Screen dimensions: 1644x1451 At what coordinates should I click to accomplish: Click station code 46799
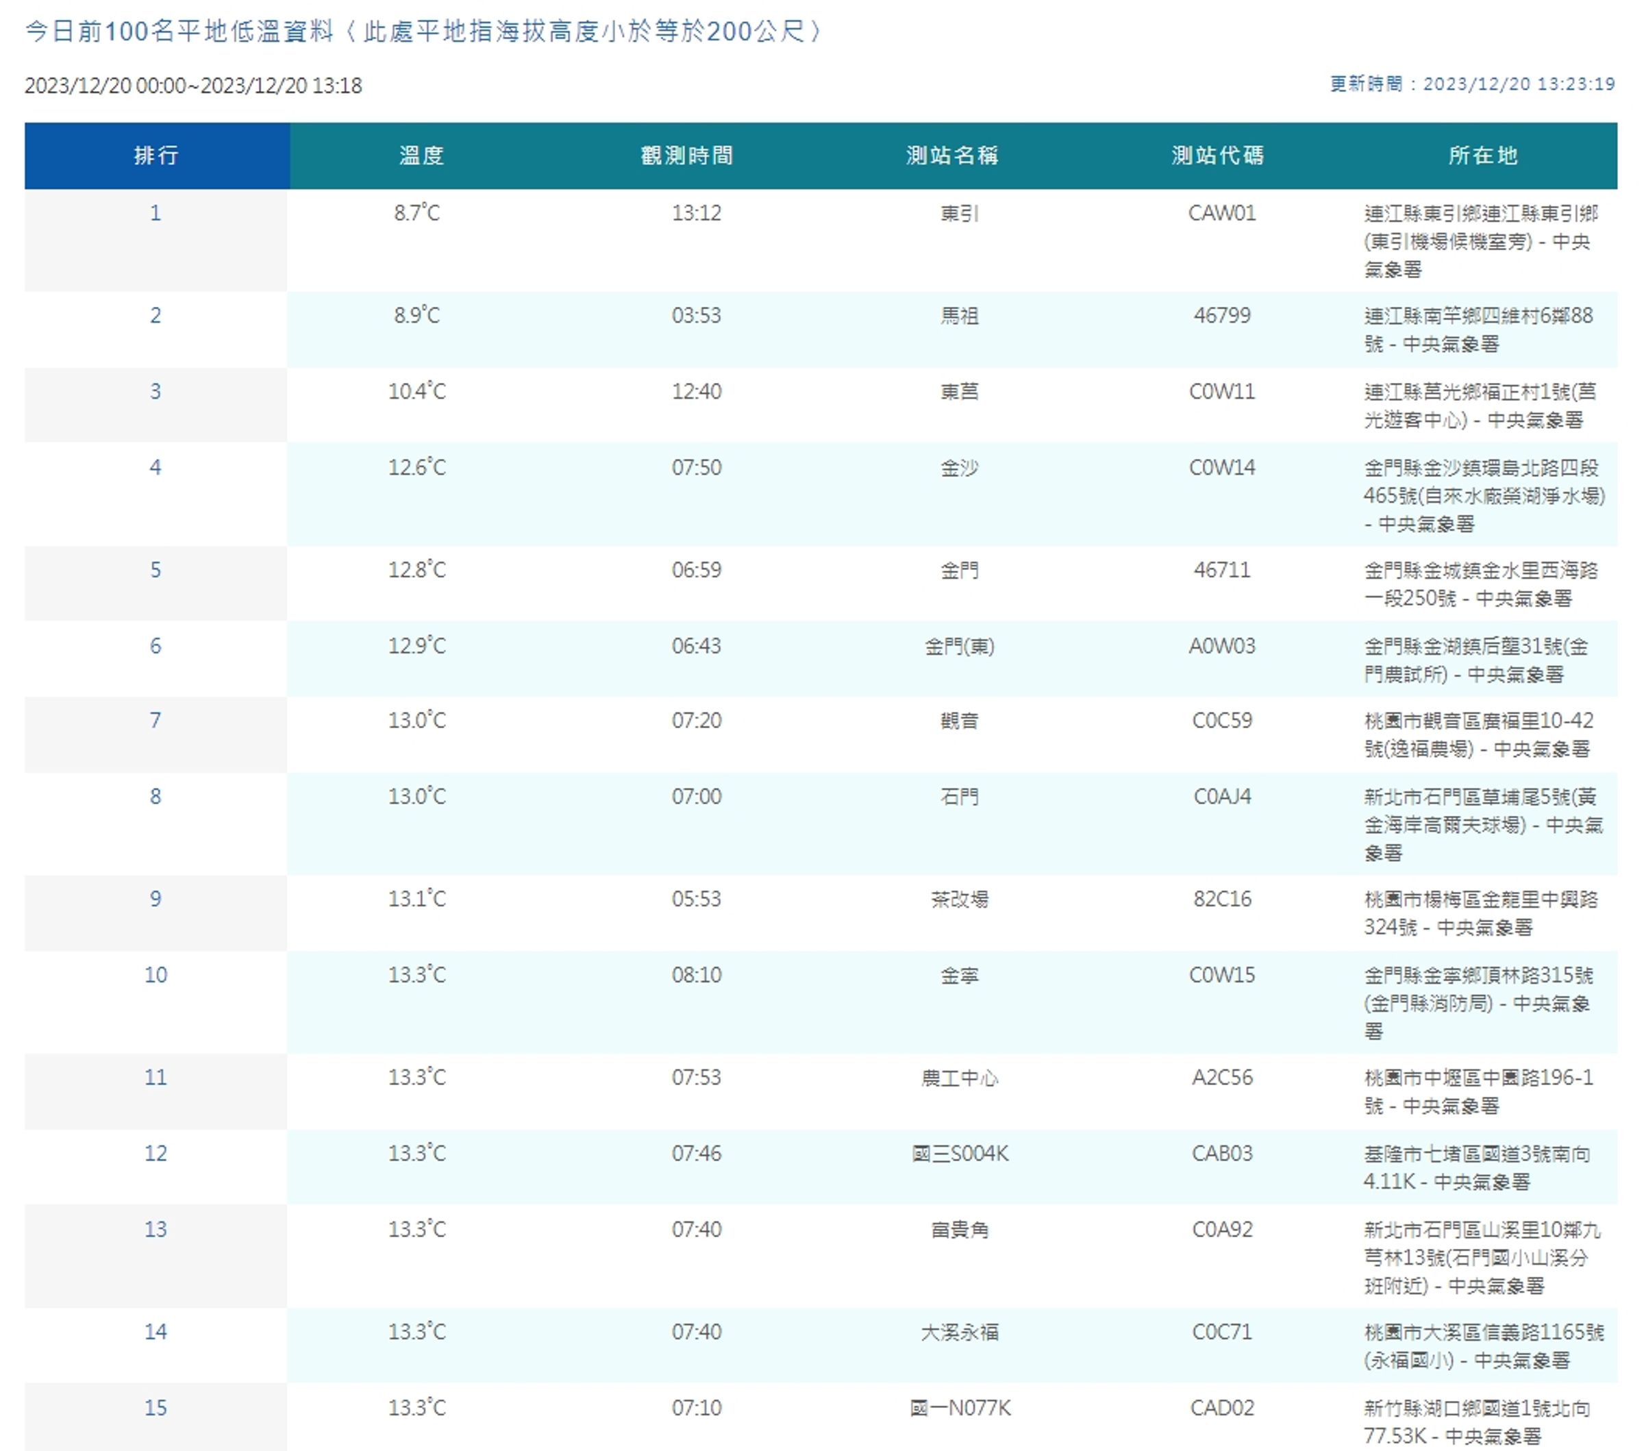pyautogui.click(x=1222, y=315)
